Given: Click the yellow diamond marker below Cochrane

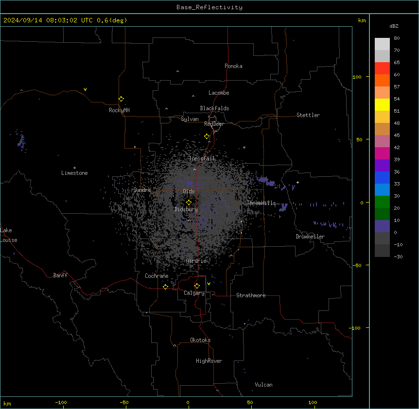Looking at the screenshot, I should point(165,287).
